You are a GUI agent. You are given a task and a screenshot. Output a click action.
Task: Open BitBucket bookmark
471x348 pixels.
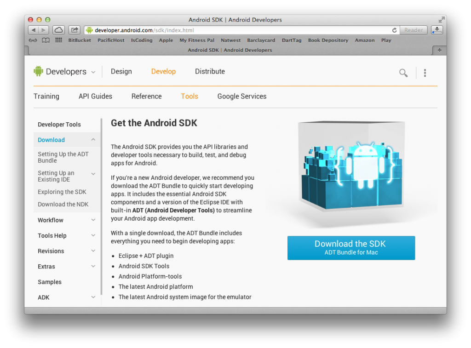pyautogui.click(x=80, y=40)
